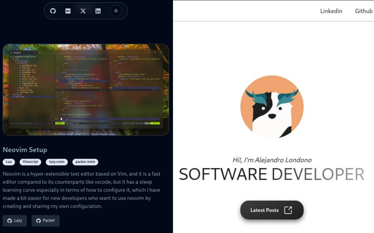
Task: Open the Packer GitHub repository button
Action: click(45, 221)
